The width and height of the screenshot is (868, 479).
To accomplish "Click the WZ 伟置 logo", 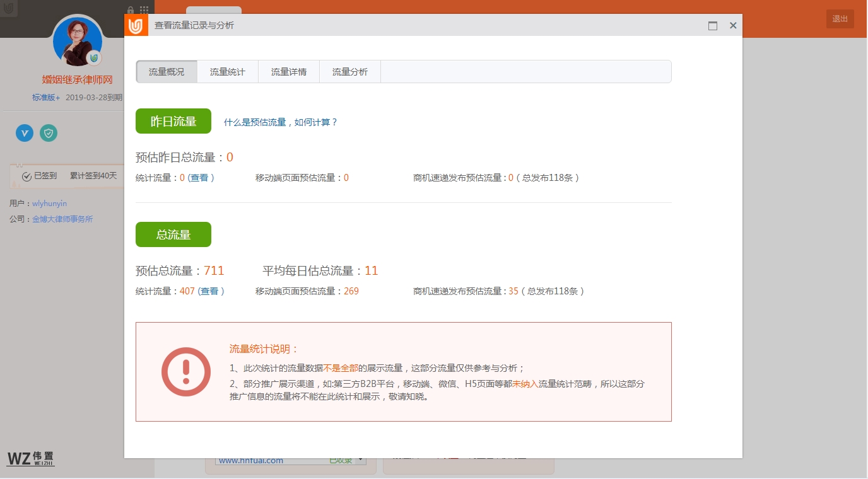I will 31,458.
